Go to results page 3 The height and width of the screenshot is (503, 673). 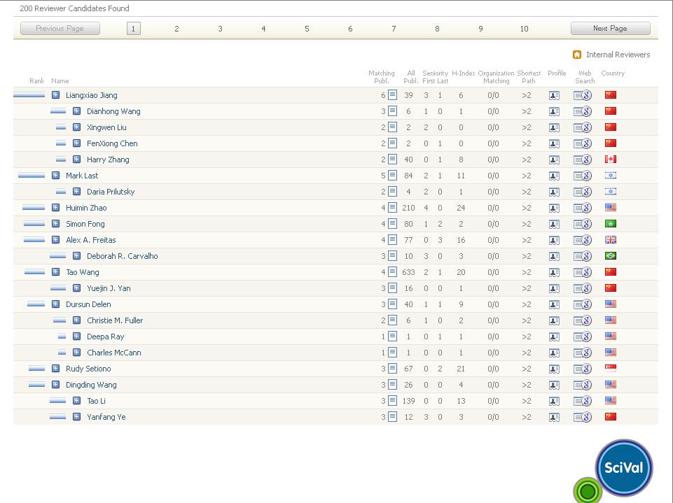click(220, 29)
